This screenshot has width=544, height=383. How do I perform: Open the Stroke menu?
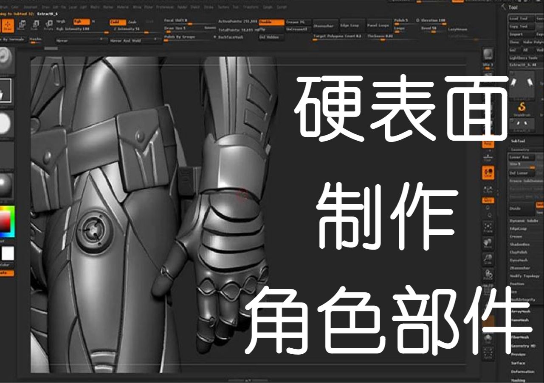(x=209, y=8)
